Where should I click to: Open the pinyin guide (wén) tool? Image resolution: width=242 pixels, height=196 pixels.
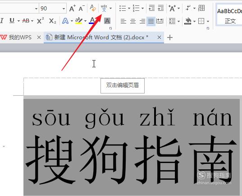(104, 8)
